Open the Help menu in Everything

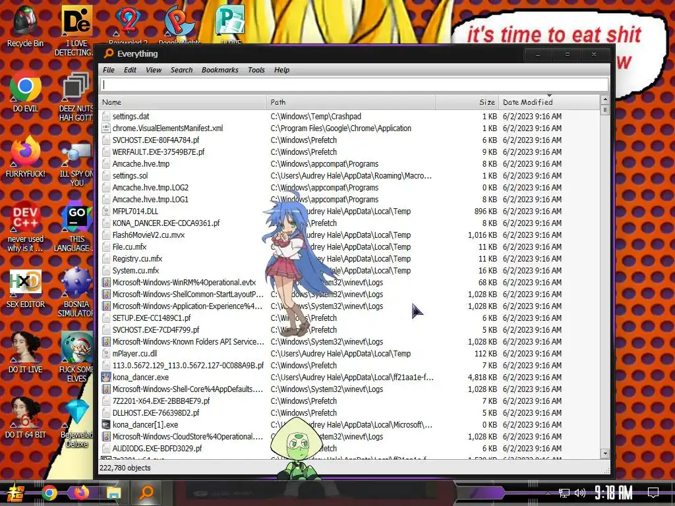(282, 70)
